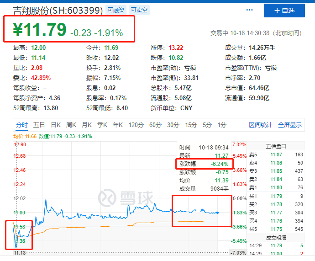Click the 14:29 trade at 11.79
This screenshot has width=315, height=261.
click(276, 246)
